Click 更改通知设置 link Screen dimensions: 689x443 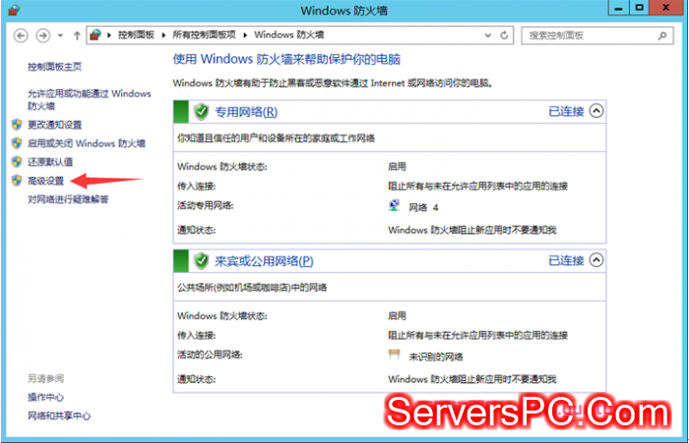point(55,125)
